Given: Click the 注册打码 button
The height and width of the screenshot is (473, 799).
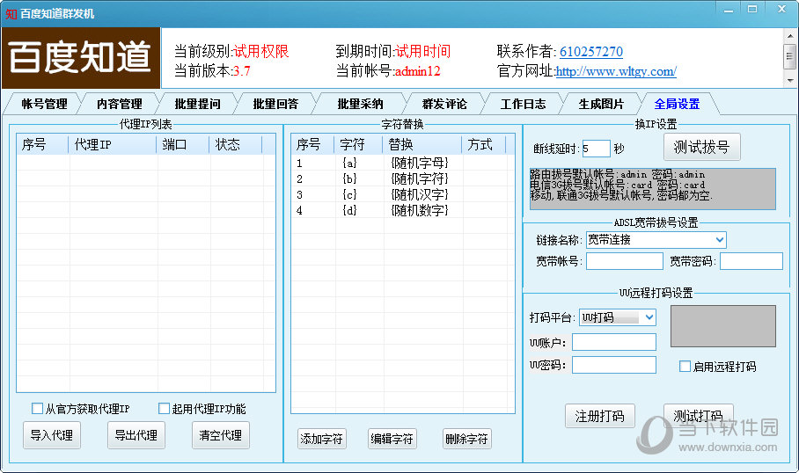Looking at the screenshot, I should (x=600, y=416).
